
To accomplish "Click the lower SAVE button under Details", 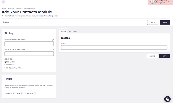I will pos(164,56).
